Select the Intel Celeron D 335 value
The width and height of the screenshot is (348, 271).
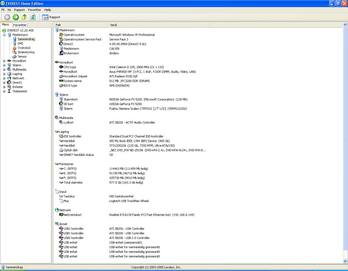click(136, 67)
